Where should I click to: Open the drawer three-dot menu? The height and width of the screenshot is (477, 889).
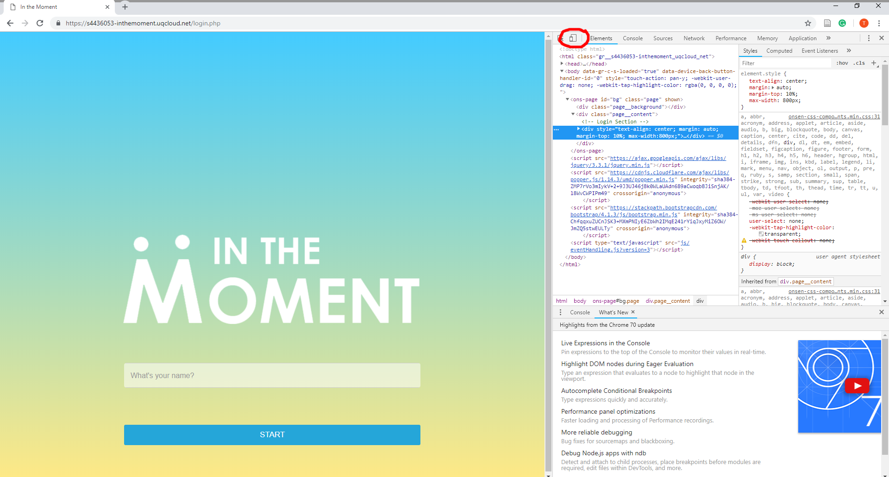[x=560, y=312]
